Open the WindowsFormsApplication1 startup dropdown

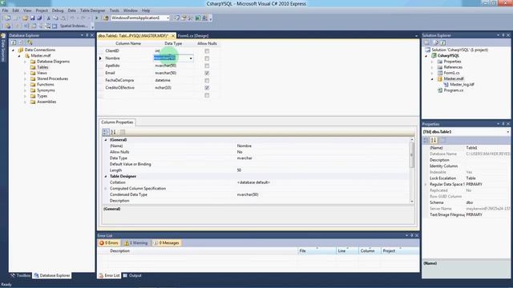coord(168,18)
